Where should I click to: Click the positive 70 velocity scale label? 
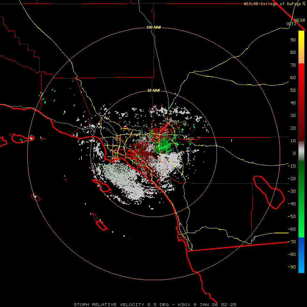pyautogui.click(x=293, y=65)
